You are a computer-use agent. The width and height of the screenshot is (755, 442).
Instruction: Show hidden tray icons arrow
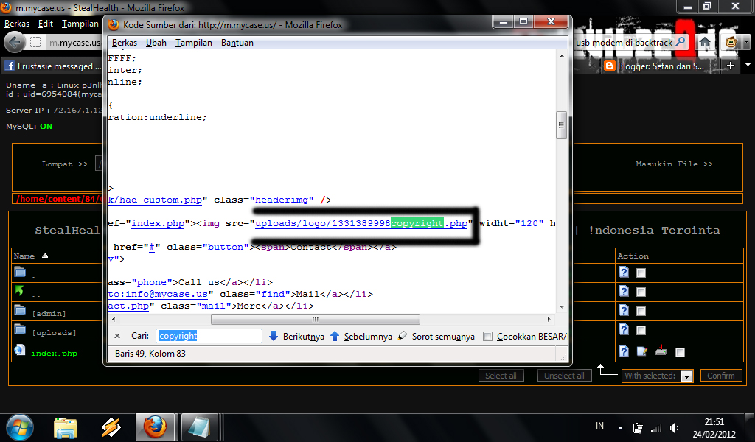click(x=620, y=428)
